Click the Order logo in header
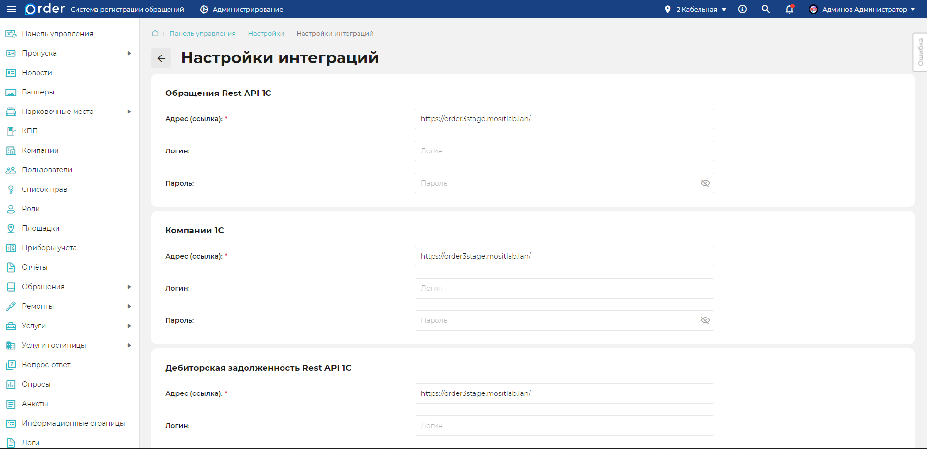The width and height of the screenshot is (927, 449). (x=45, y=9)
